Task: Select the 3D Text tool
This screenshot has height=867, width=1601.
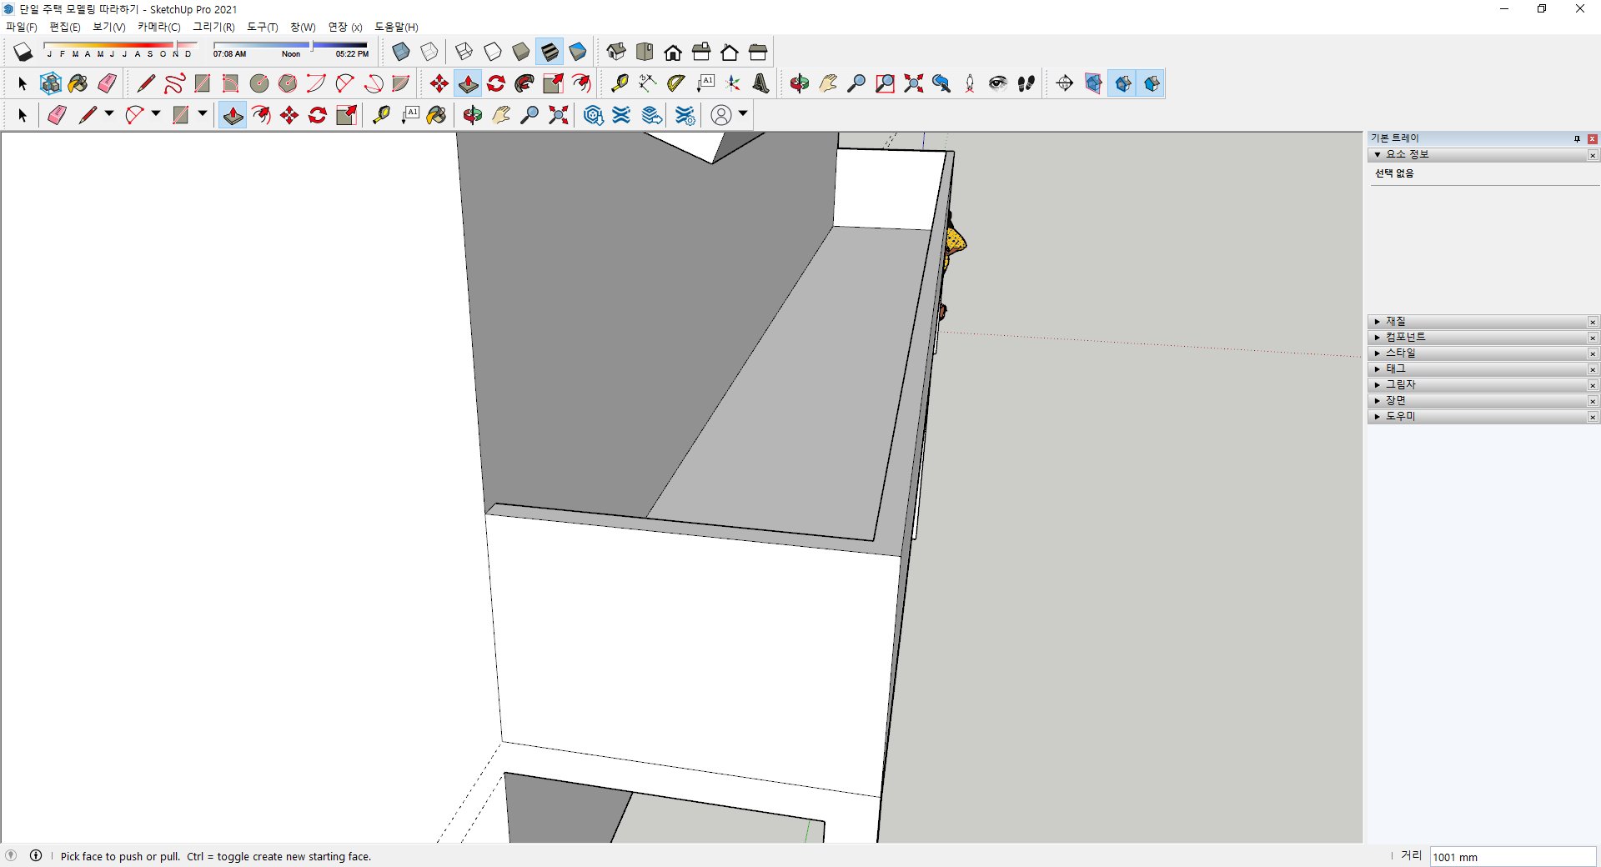Action: point(761,83)
